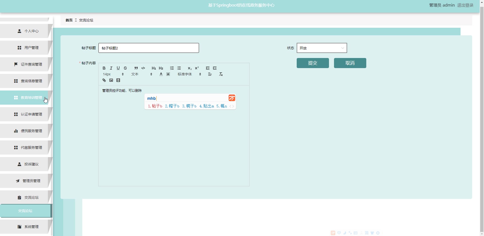Open the IME skin shirt icon
The width and height of the screenshot is (484, 236).
[372, 233]
